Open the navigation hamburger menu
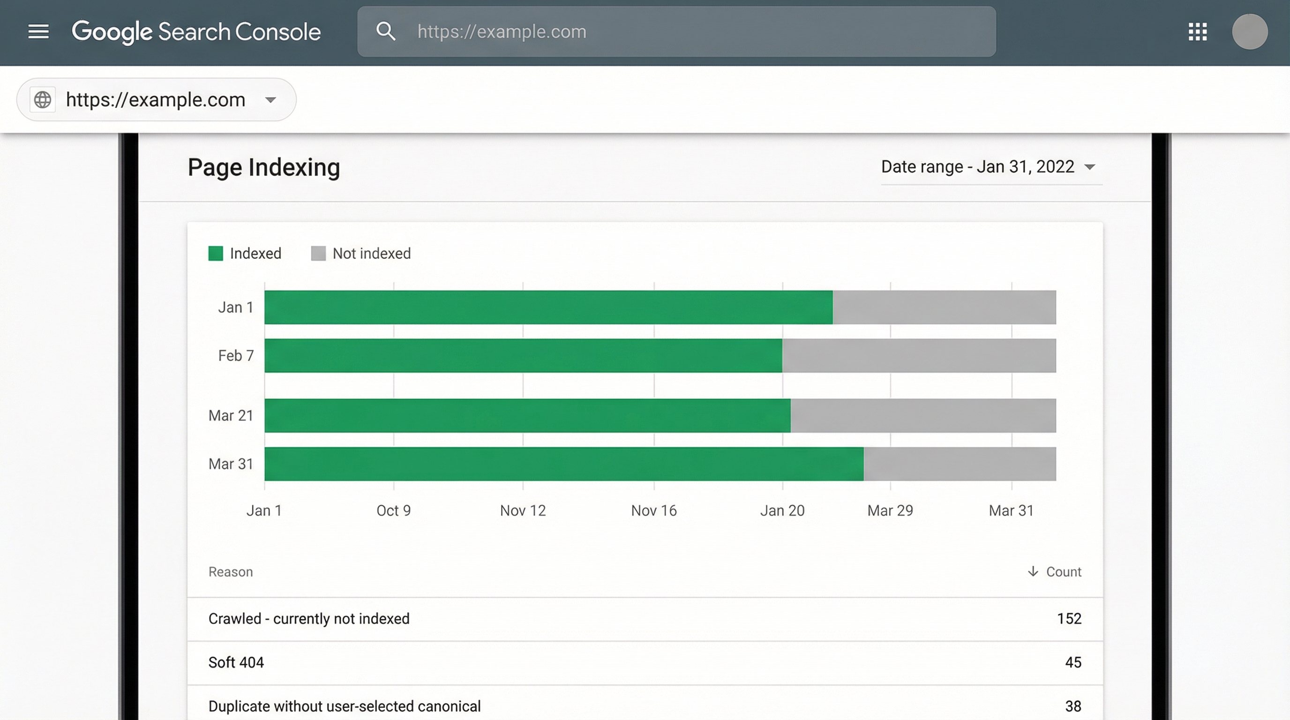The width and height of the screenshot is (1290, 720). [38, 31]
